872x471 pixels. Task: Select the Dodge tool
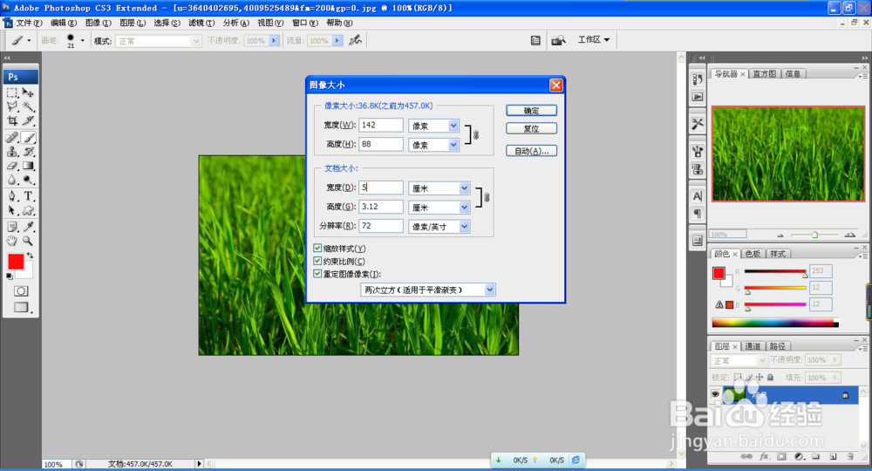pos(28,180)
